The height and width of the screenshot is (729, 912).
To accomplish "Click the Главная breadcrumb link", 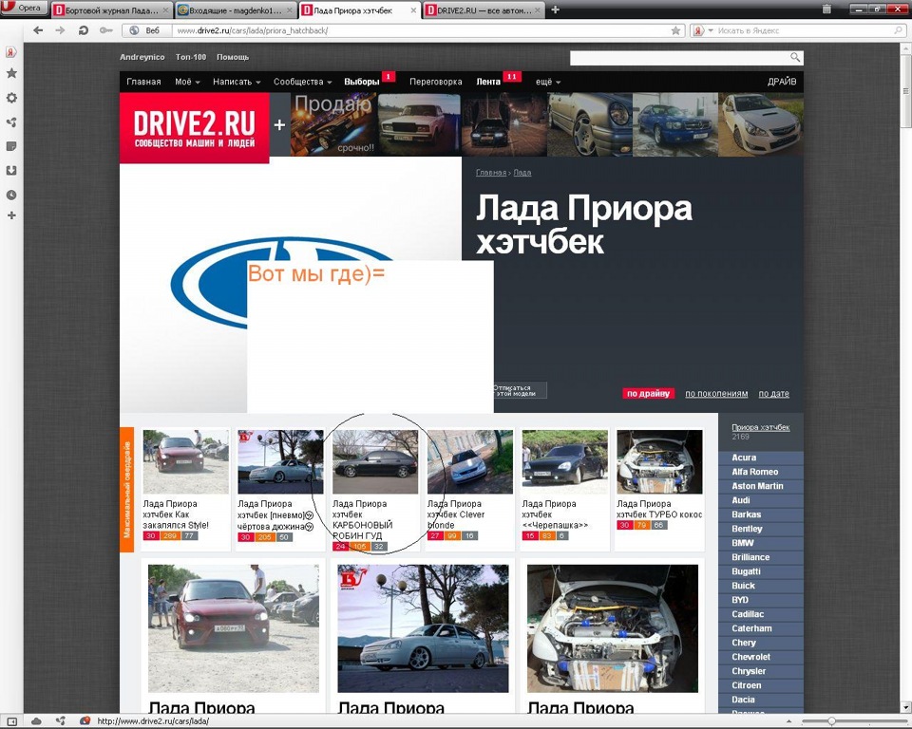I will tap(491, 173).
